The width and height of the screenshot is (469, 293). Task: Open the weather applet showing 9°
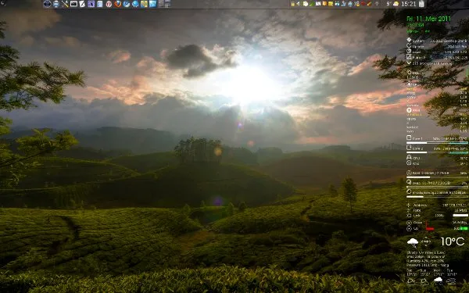click(392, 4)
